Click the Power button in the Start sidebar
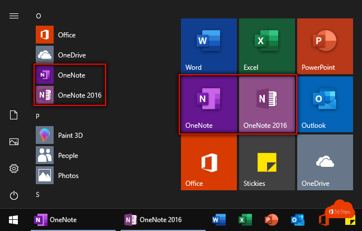362x231 pixels. click(x=14, y=195)
